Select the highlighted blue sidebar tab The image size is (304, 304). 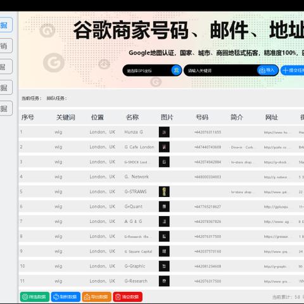(6, 25)
